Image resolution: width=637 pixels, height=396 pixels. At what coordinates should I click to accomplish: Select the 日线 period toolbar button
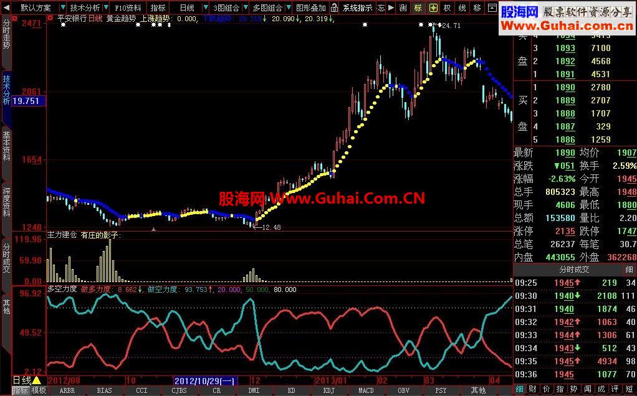pyautogui.click(x=187, y=7)
